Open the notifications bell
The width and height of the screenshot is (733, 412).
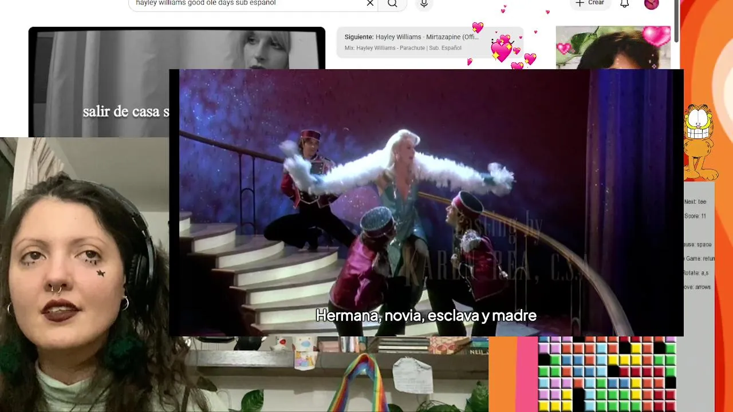(x=625, y=3)
